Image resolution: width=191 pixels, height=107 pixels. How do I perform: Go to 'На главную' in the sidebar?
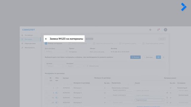click(x=29, y=35)
